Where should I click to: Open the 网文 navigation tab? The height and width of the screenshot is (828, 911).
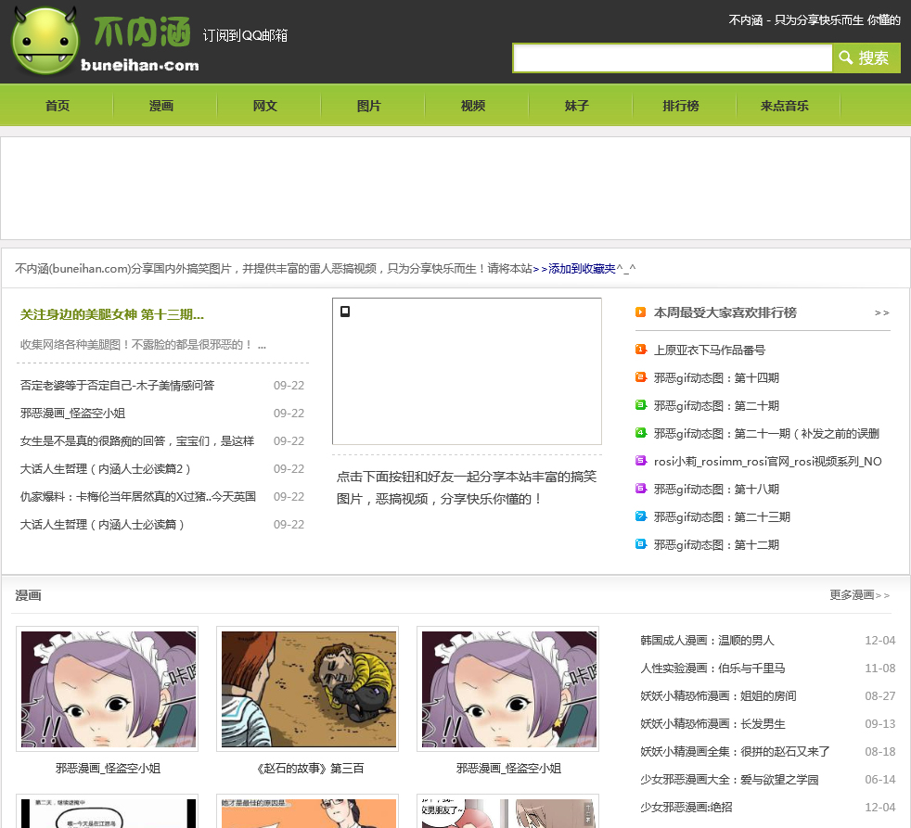point(265,106)
